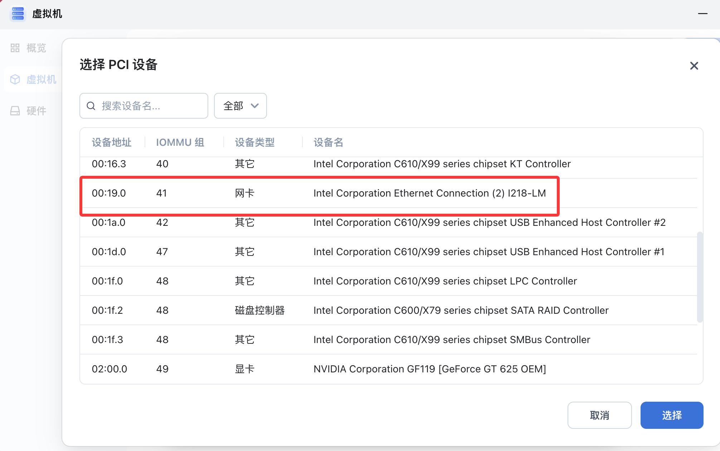The image size is (720, 451).
Task: Click the device list vertical scrollbar
Action: pos(700,277)
